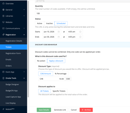Select CA$ Amount discount type
Viewport: 130px width, 113px height.
[46, 74]
